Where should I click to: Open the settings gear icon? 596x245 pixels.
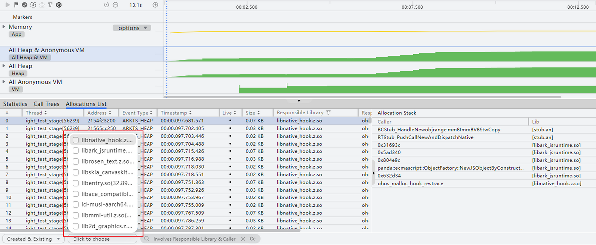tap(59, 5)
